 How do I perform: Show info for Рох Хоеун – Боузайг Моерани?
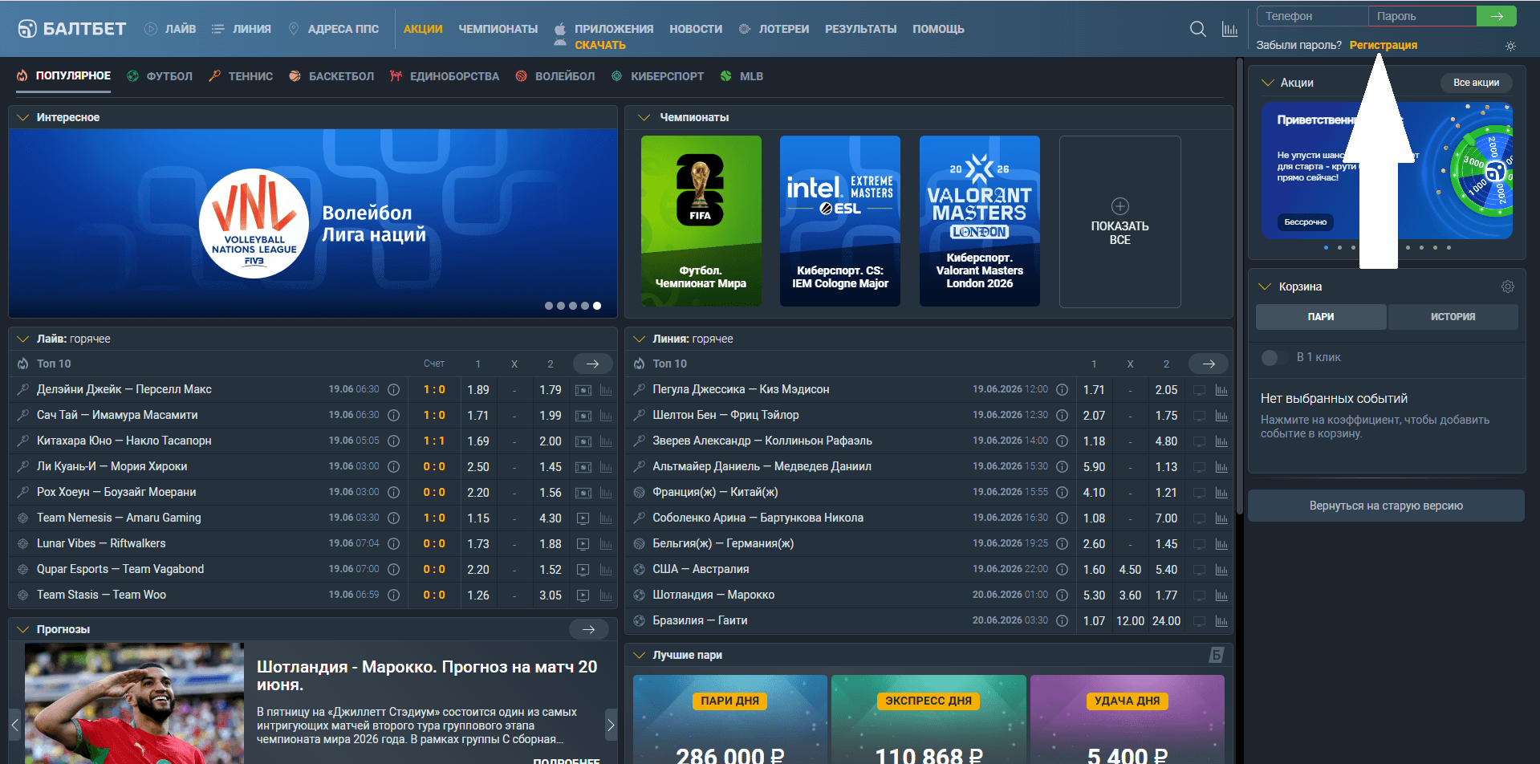tap(394, 492)
